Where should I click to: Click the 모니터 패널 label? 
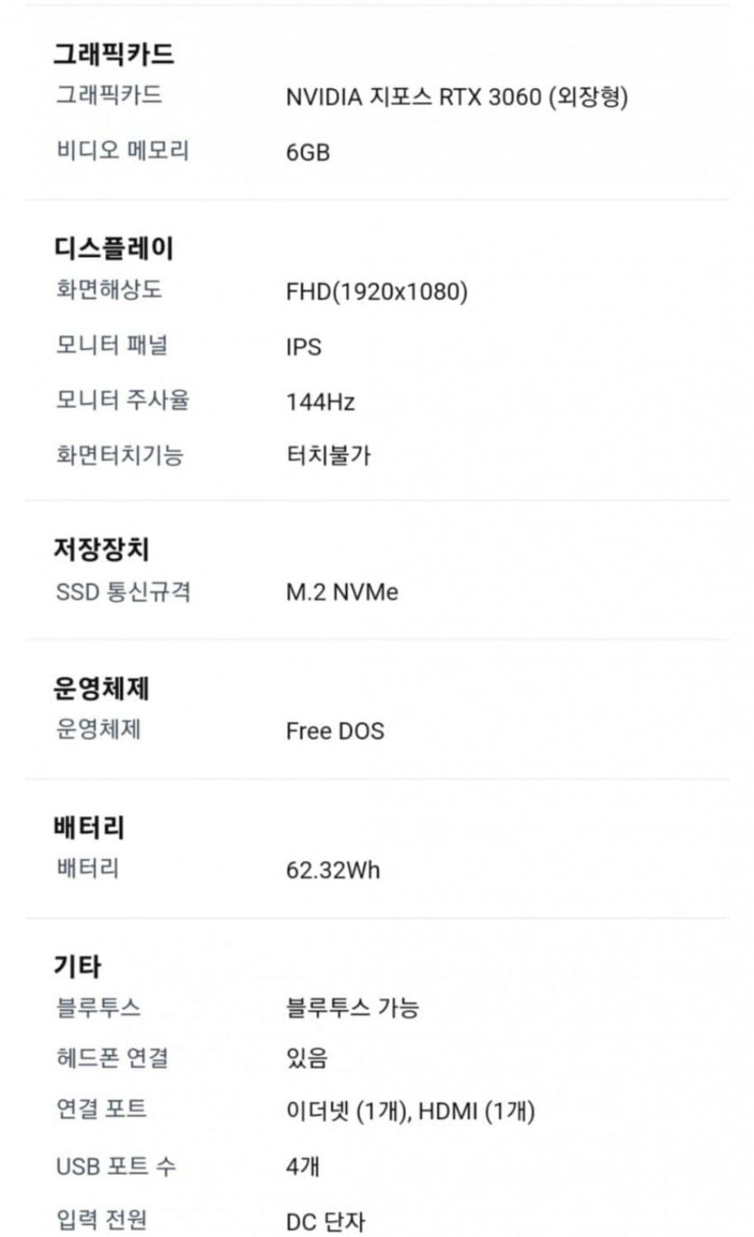coord(111,345)
